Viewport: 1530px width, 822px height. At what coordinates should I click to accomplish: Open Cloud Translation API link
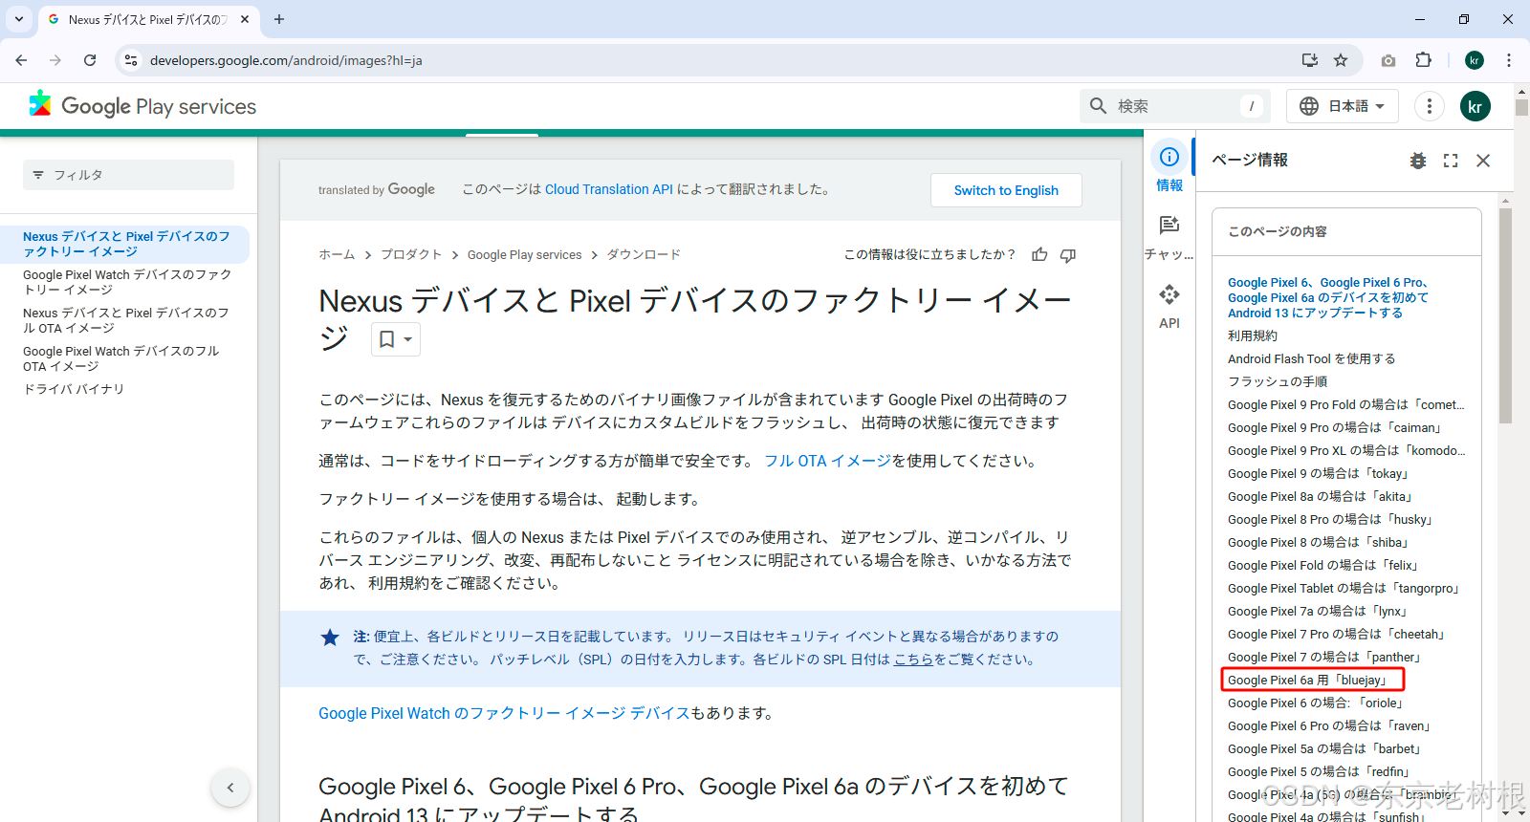coord(609,189)
